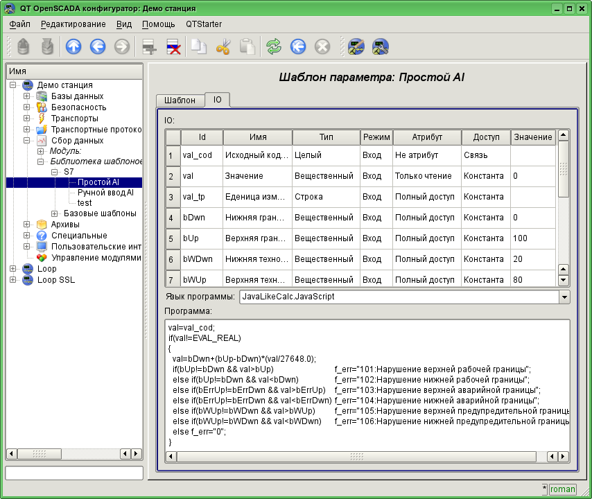Click the Архивы archive icon

tap(42, 225)
